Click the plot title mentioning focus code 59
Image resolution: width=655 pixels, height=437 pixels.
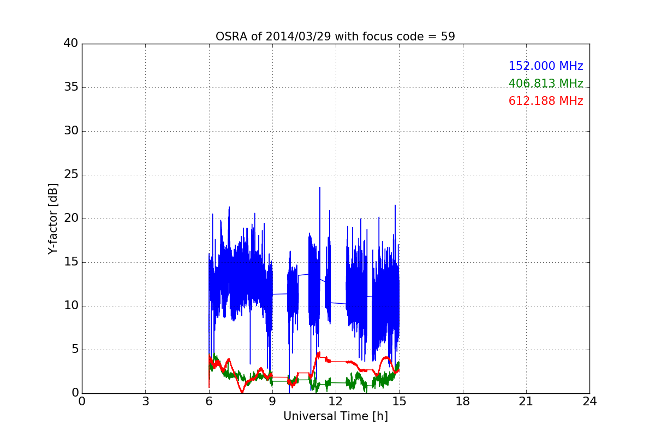335,37
